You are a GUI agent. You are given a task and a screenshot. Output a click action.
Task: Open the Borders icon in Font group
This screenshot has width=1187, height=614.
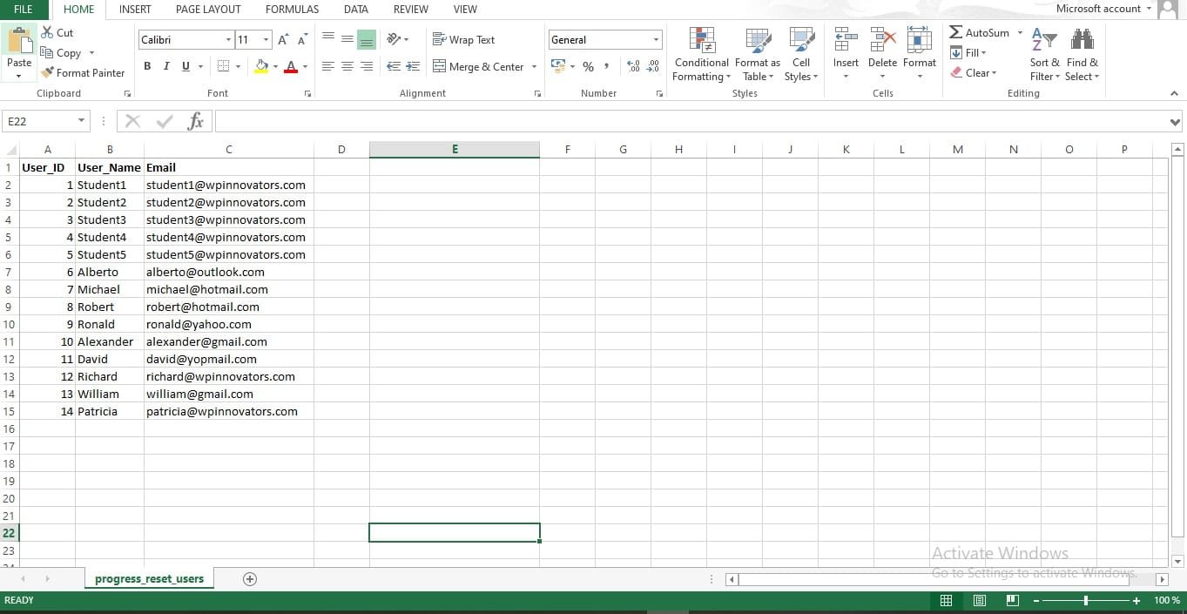[x=223, y=66]
